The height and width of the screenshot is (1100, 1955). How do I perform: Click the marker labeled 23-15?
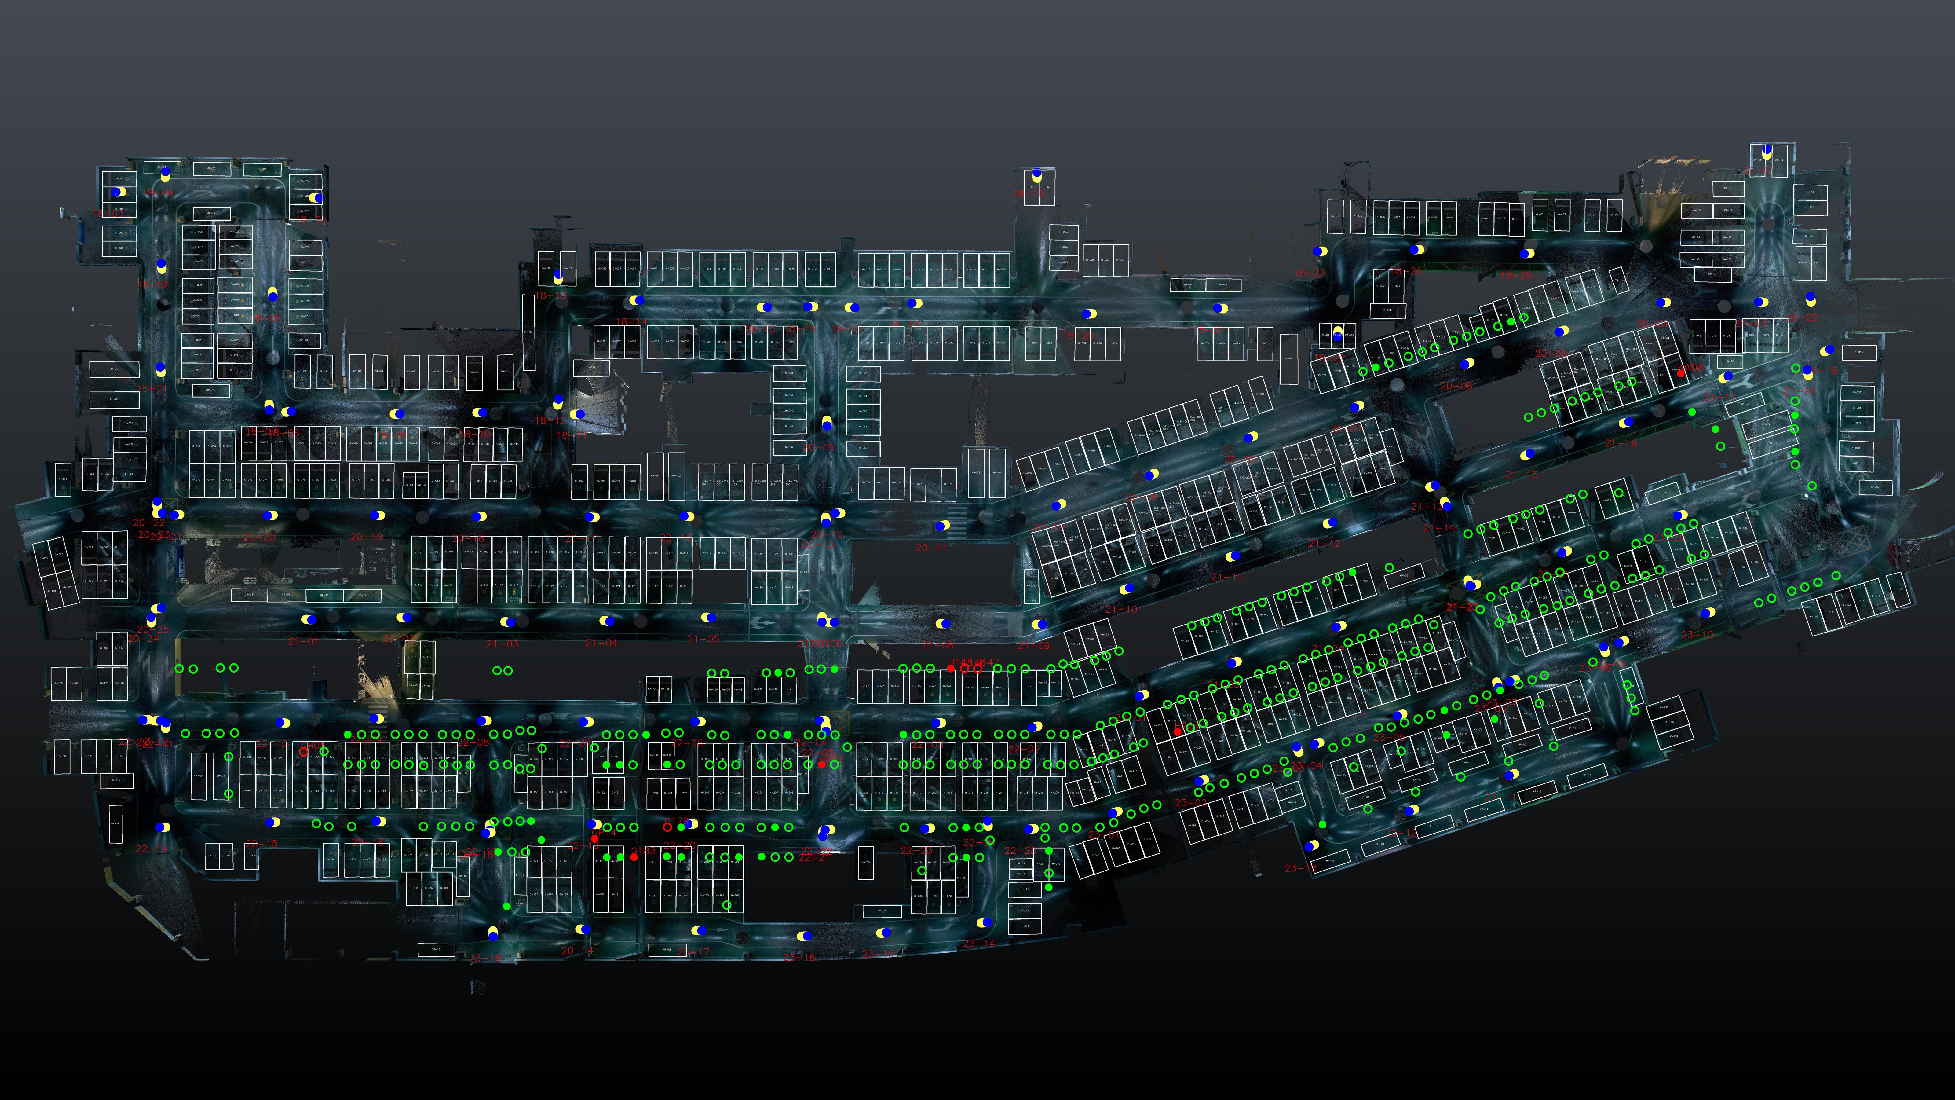[x=884, y=932]
